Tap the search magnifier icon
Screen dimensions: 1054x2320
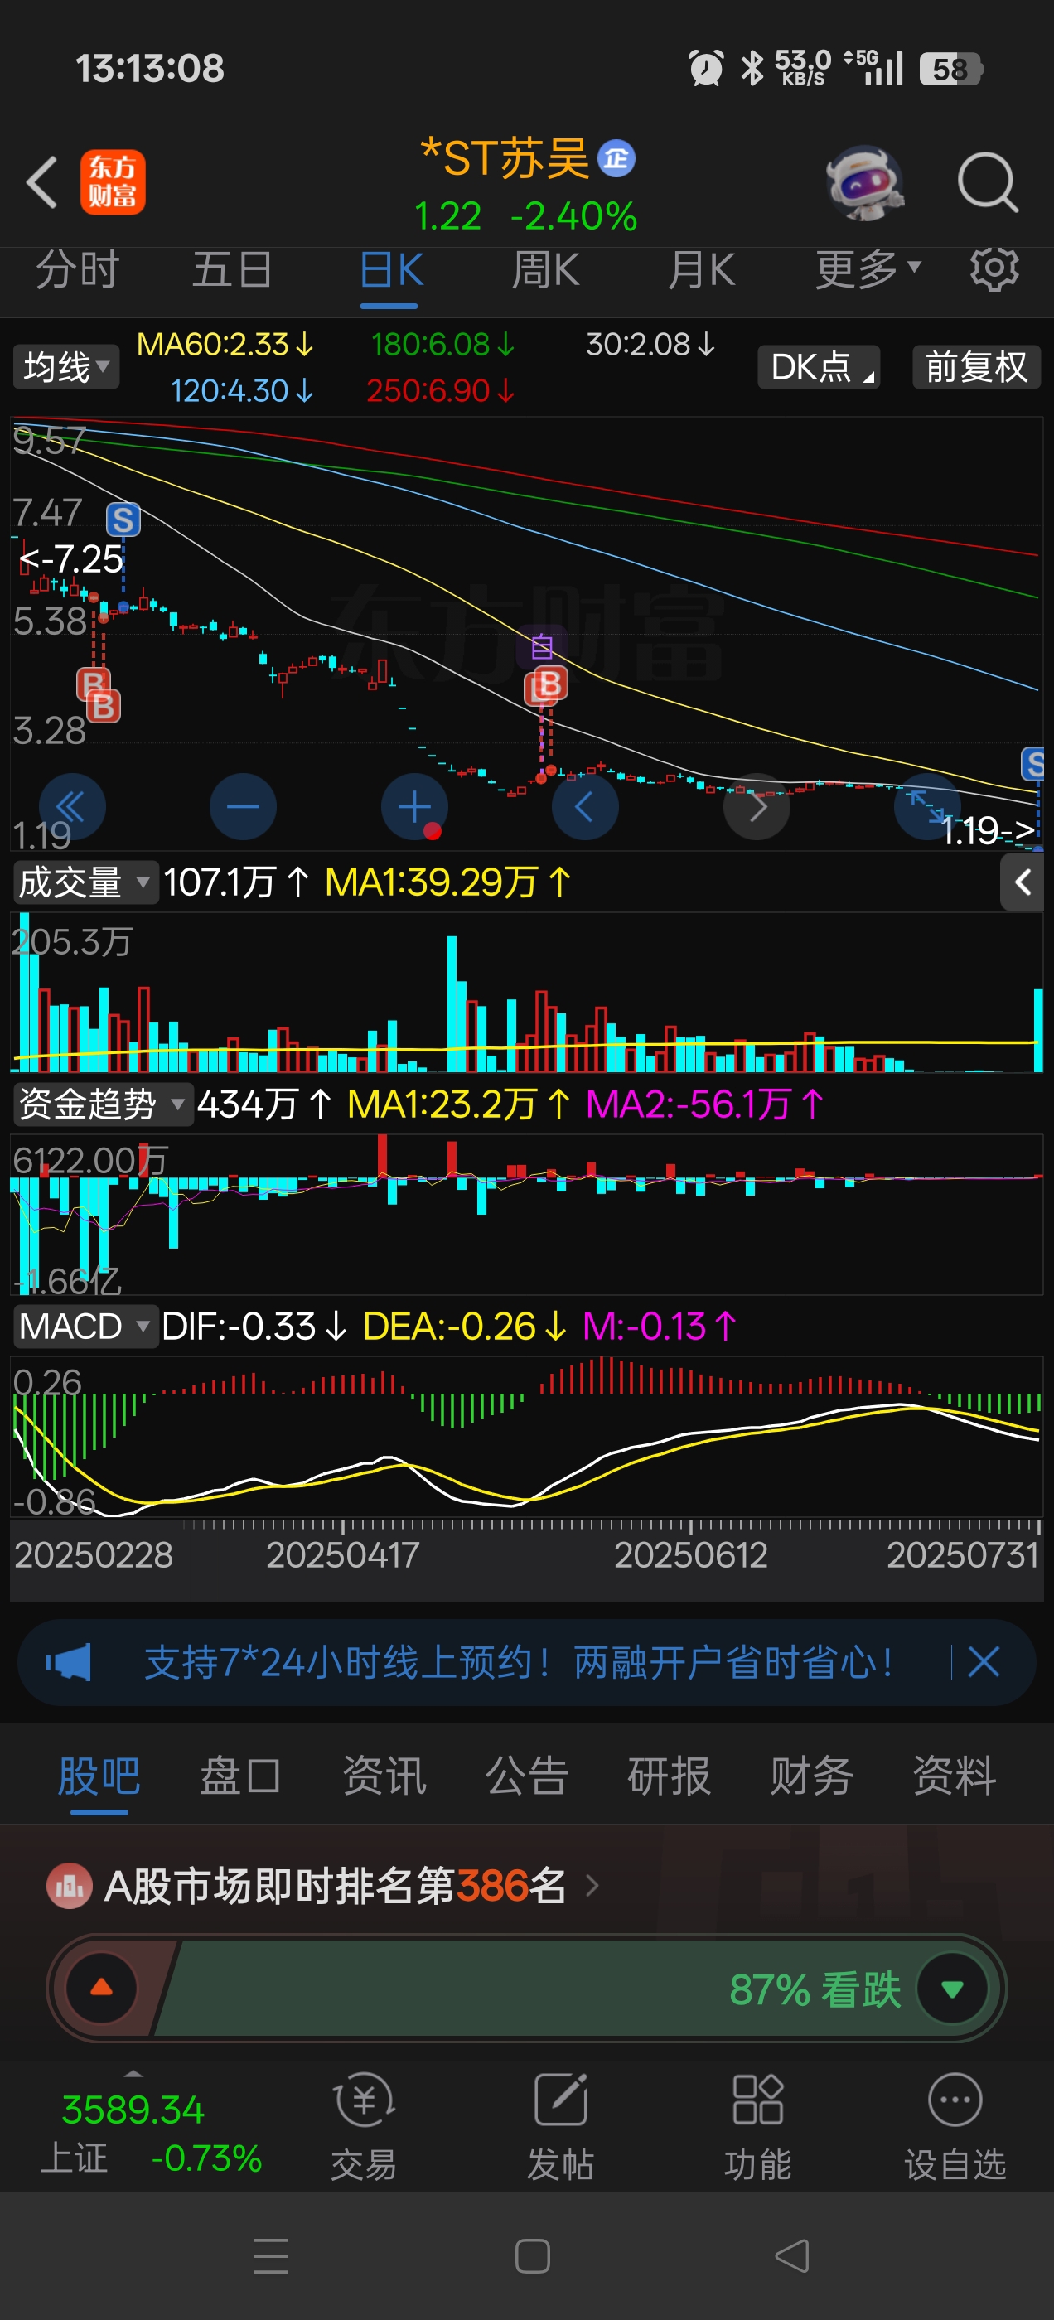(988, 182)
